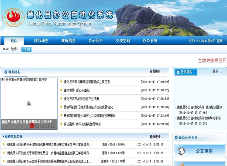Click the arrow icon beside 办公业务平台 heading
The image size is (227, 166).
tap(176, 137)
